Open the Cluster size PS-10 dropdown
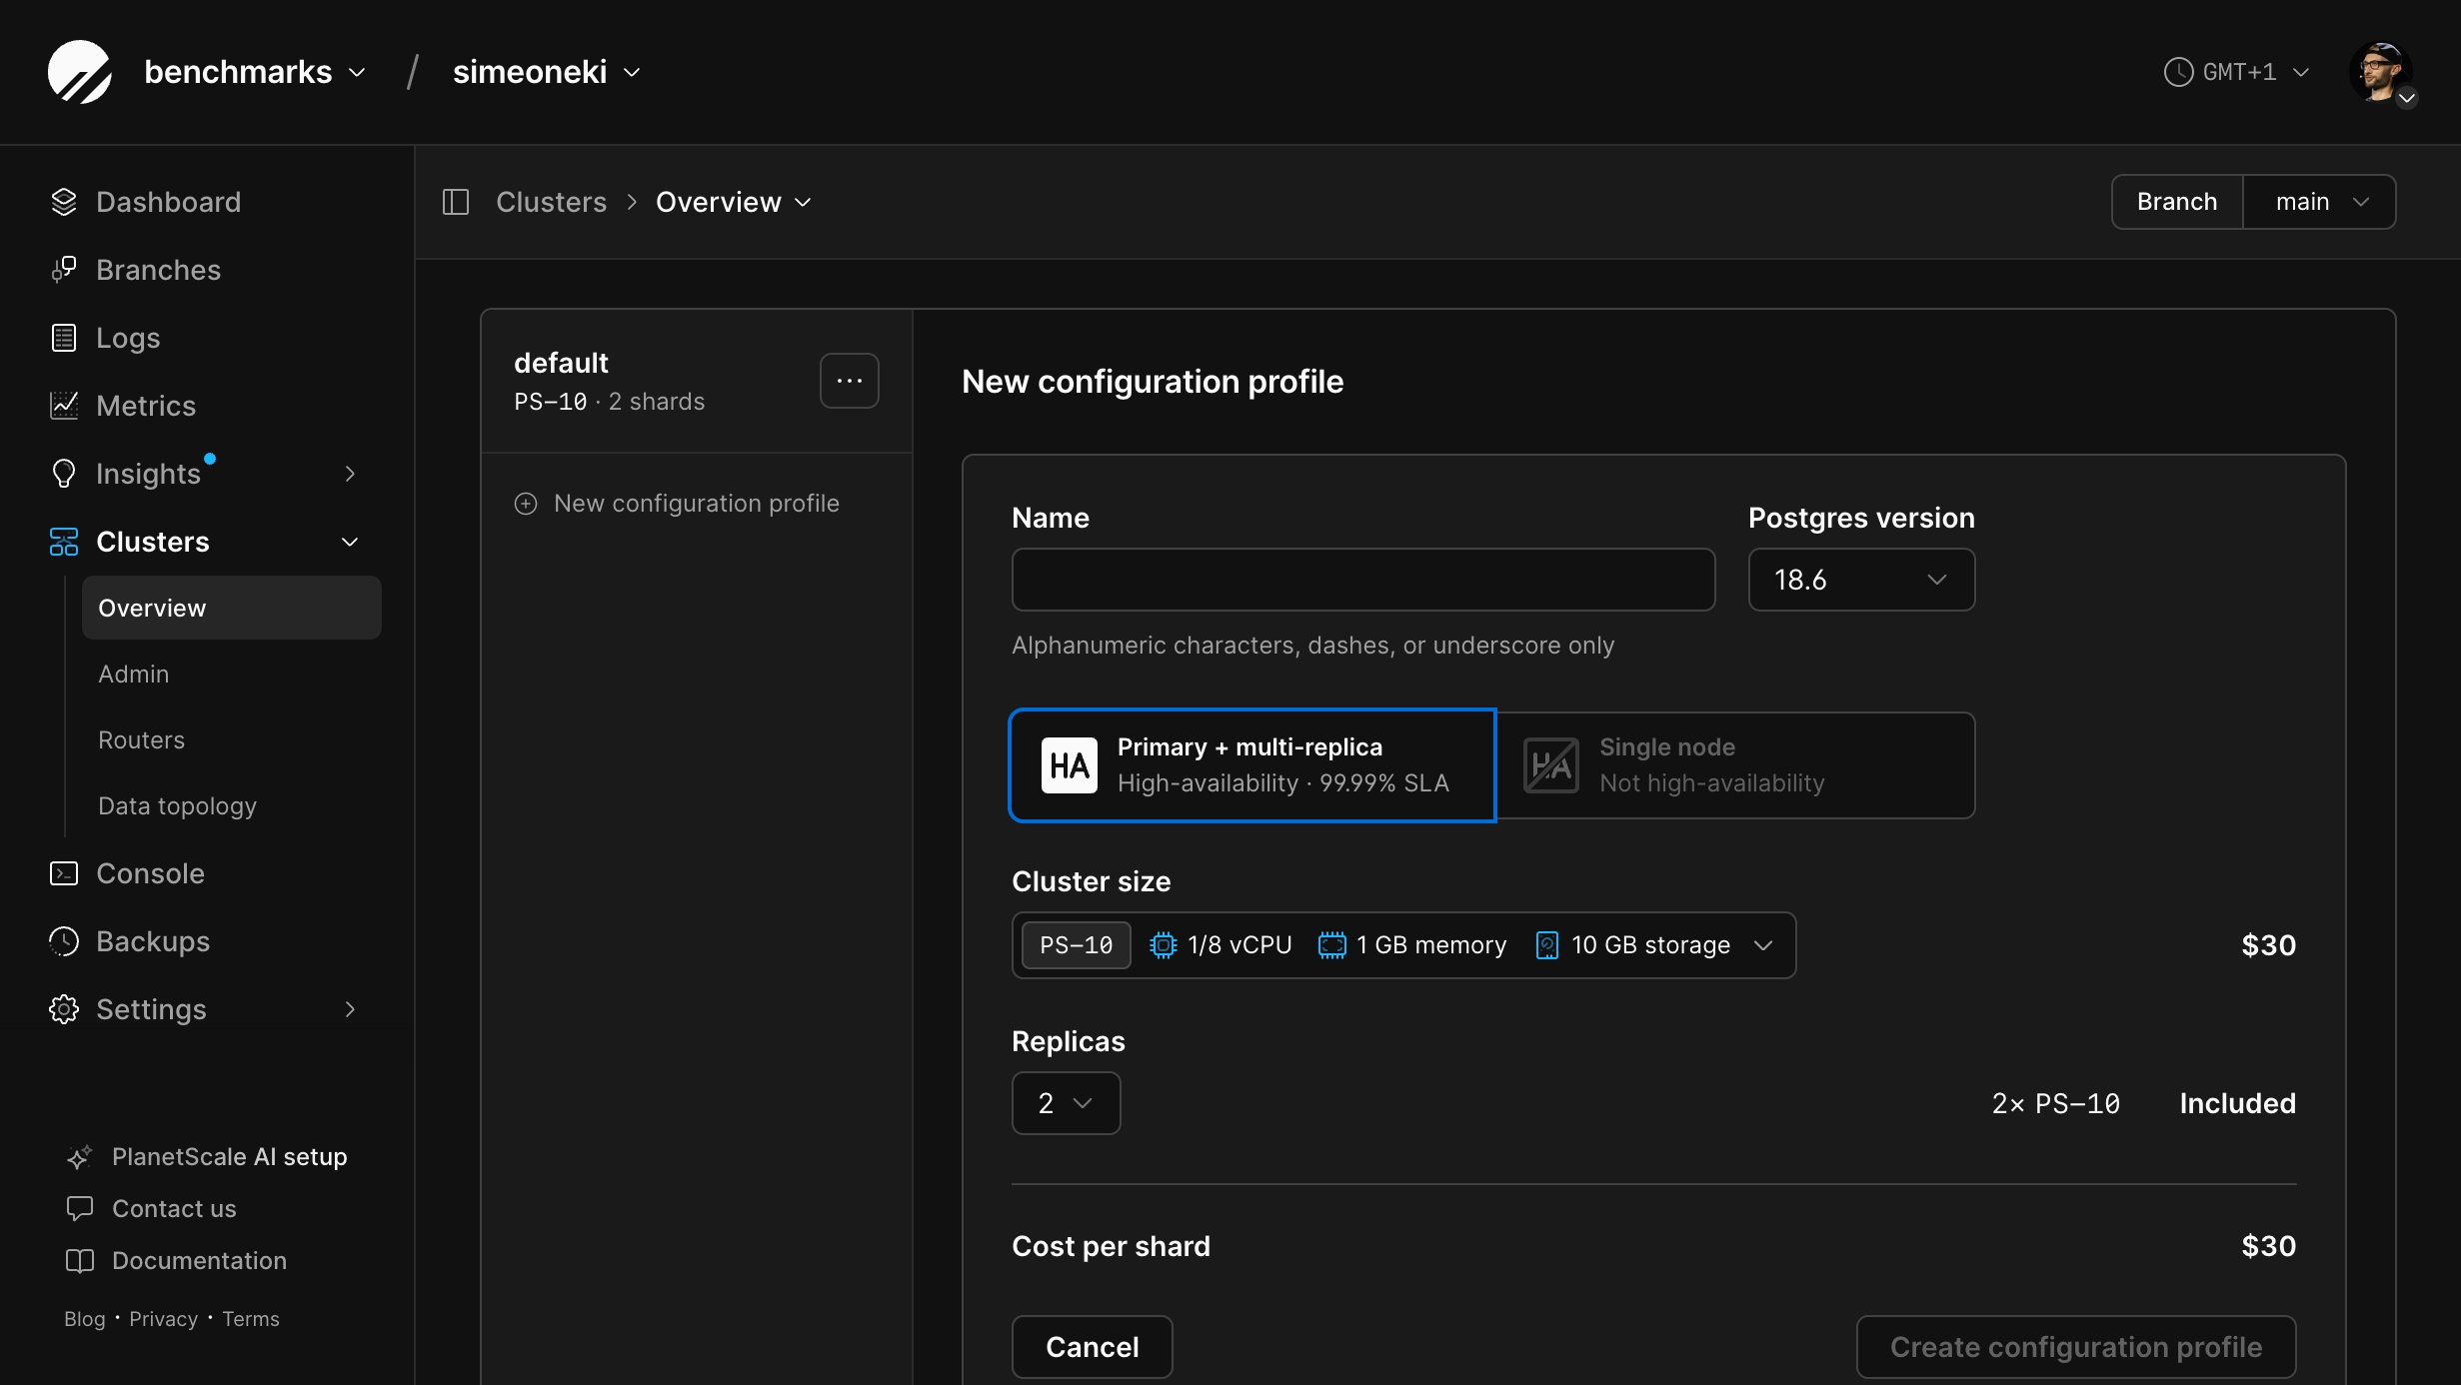Screen dimensions: 2461x1385 1403,945
